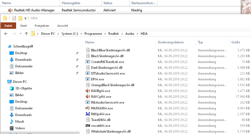
Task: Click the RtkAudioService64.exe file icon
Action: tap(88, 102)
